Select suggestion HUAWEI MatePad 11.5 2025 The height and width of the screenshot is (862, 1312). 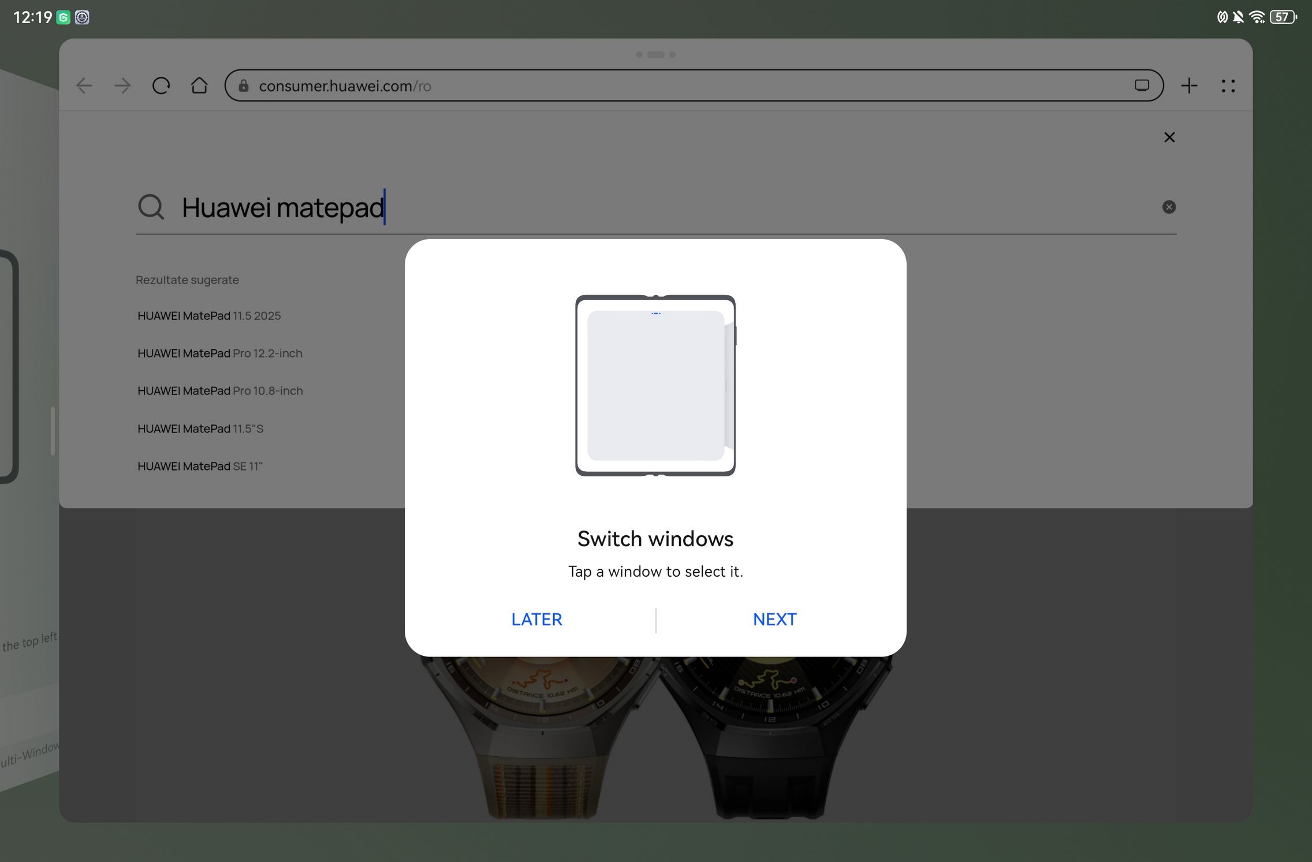click(209, 316)
